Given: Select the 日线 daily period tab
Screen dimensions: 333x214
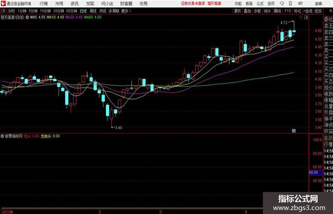Looking at the screenshot, I should pos(83,11).
